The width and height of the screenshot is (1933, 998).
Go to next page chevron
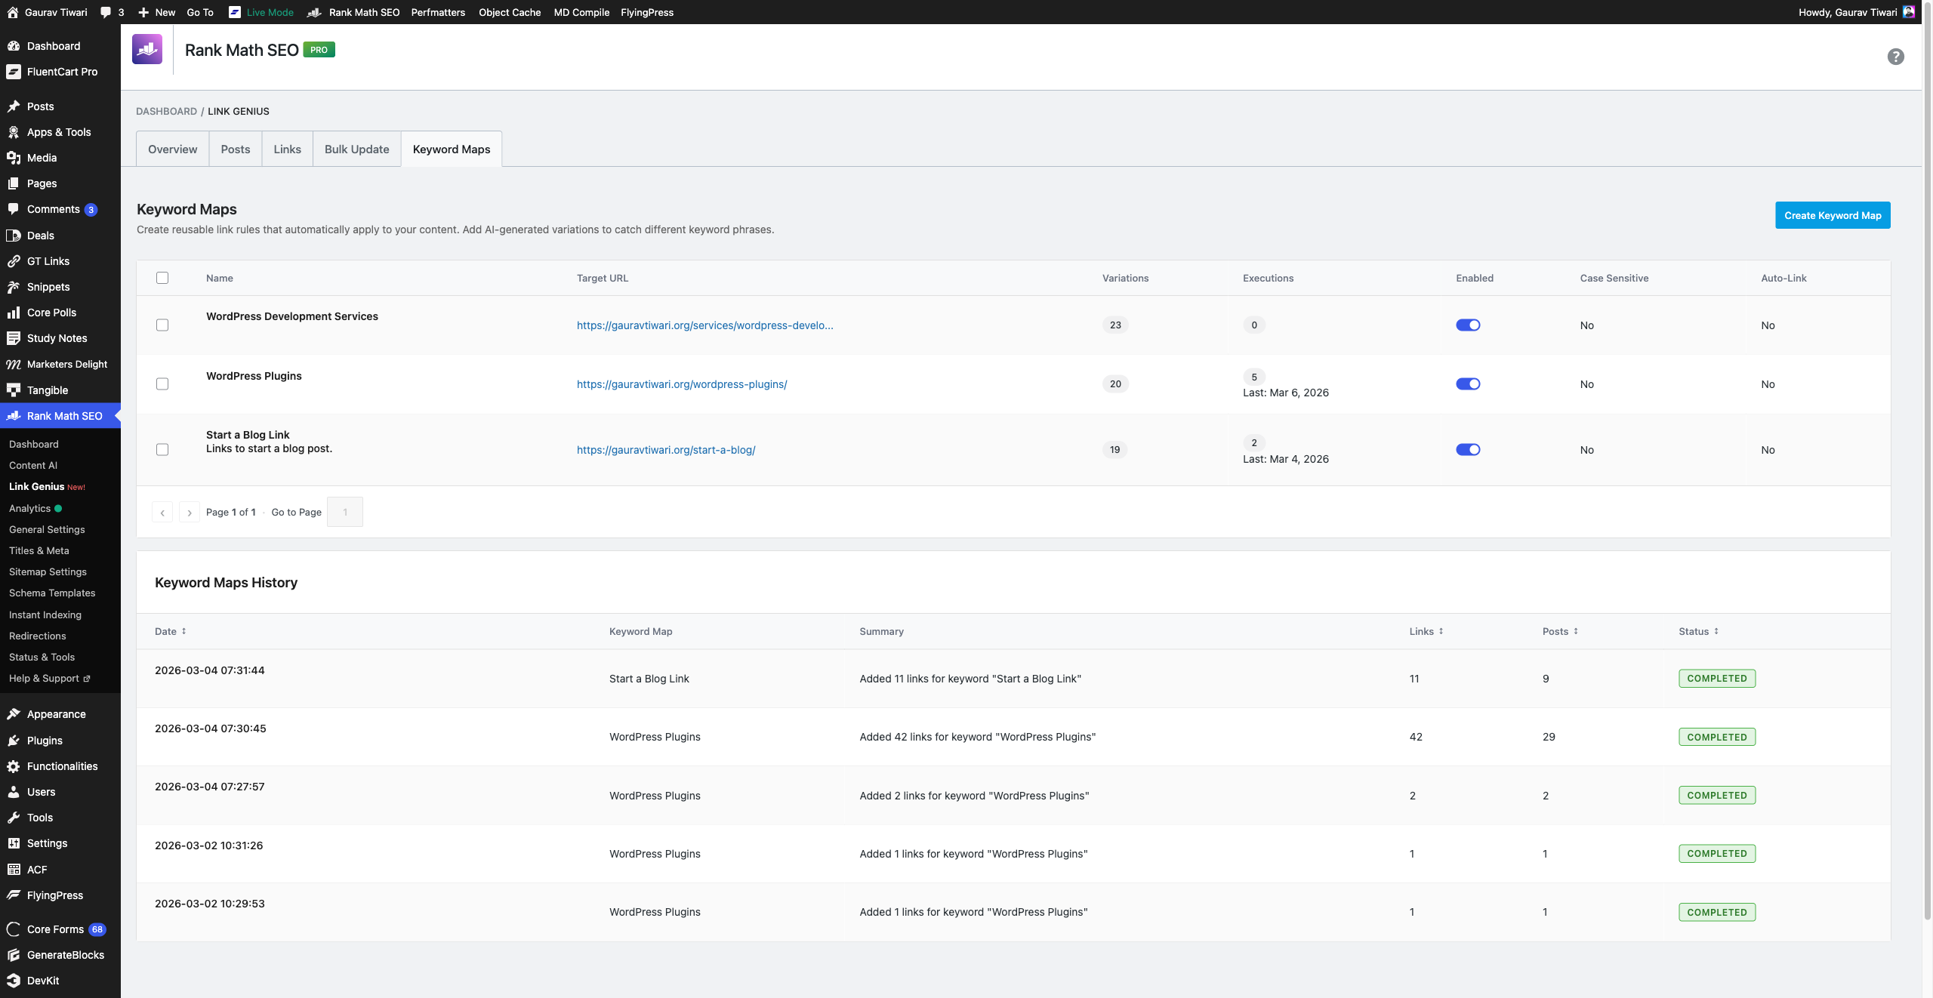pos(190,513)
